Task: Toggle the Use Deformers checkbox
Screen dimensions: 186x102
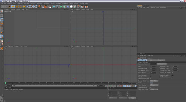Action: pyautogui.click(x=172, y=77)
